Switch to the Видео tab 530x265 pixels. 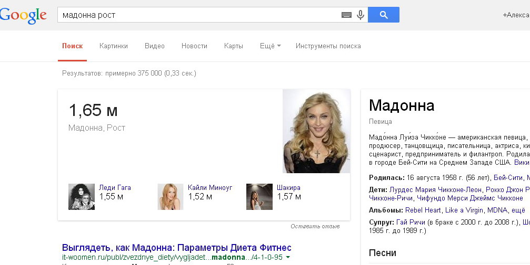coord(155,46)
